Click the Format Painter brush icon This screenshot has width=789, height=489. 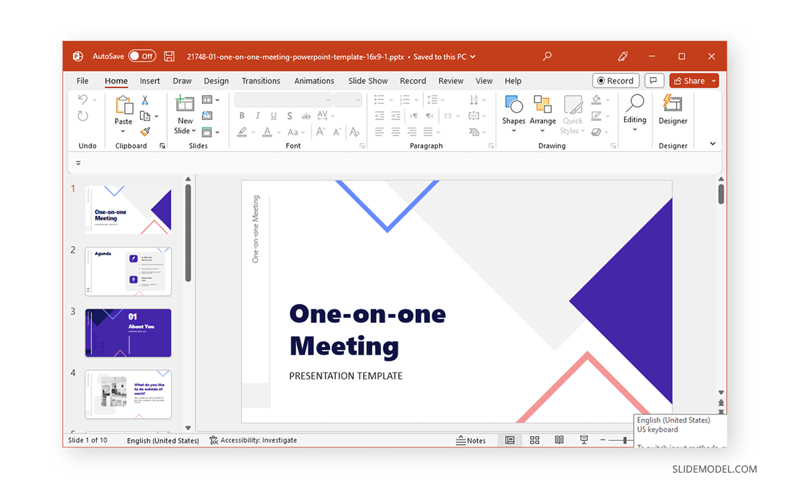click(145, 132)
